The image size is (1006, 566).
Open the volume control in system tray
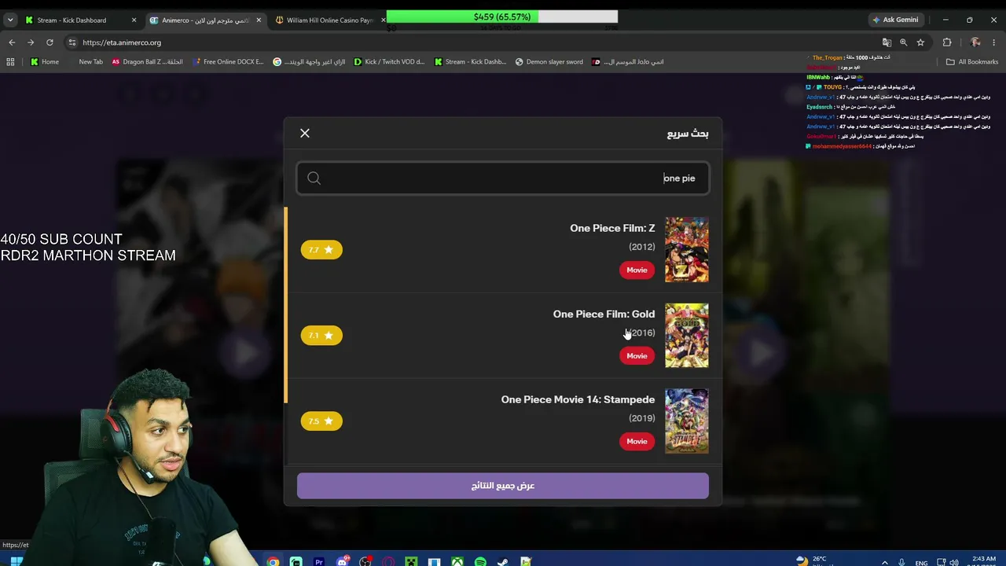(954, 562)
